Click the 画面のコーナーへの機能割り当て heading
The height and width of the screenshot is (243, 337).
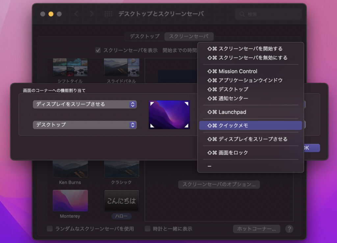click(54, 91)
